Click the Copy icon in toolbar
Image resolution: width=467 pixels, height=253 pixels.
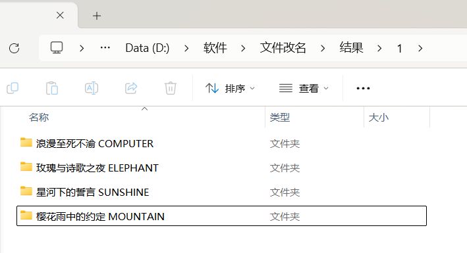tap(13, 88)
